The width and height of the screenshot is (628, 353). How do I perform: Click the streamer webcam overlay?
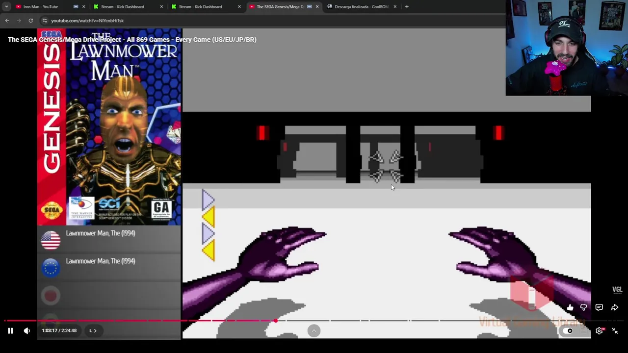click(567, 48)
